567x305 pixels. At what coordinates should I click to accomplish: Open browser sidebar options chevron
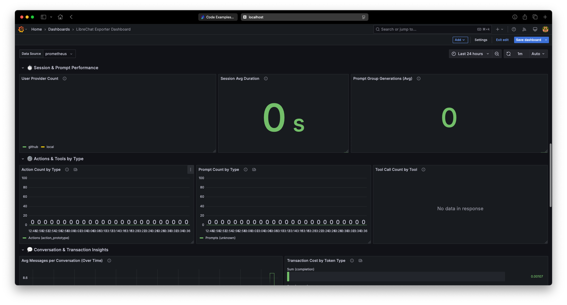pyautogui.click(x=51, y=17)
